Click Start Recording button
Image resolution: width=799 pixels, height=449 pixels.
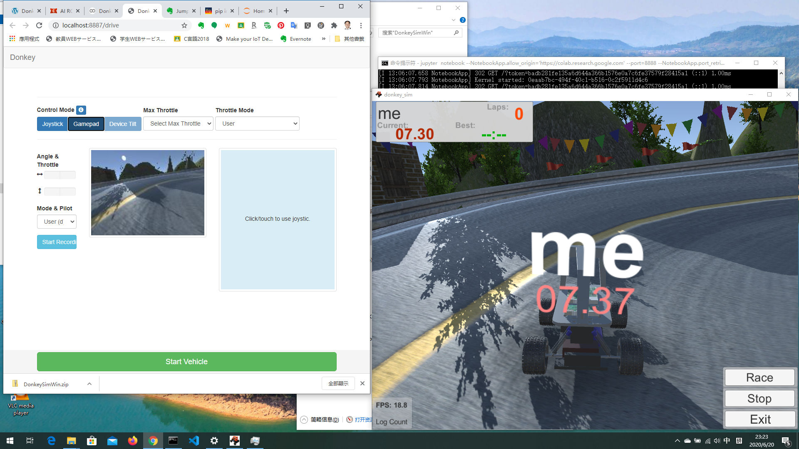(57, 242)
